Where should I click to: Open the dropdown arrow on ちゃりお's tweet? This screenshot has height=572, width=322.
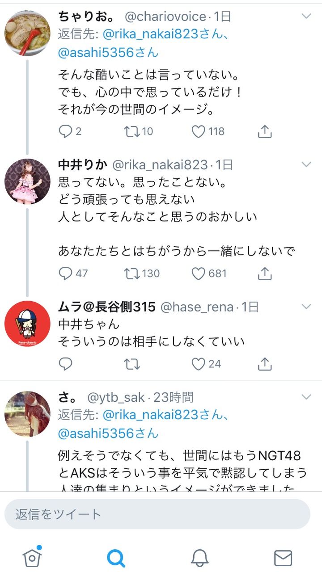(306, 17)
